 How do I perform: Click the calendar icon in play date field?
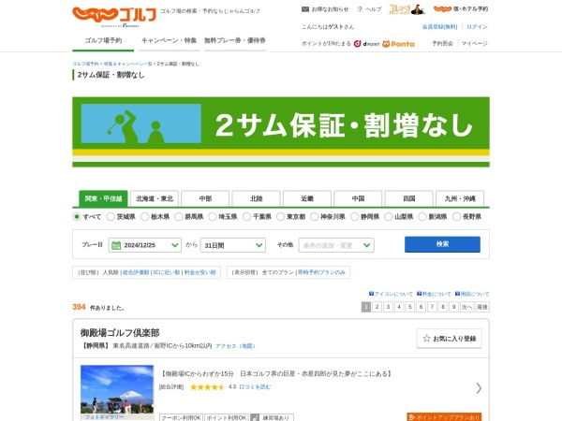point(116,245)
